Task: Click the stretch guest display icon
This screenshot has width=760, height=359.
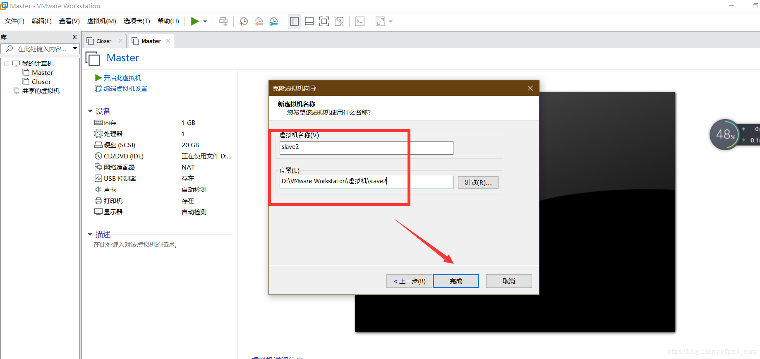Action: [x=380, y=22]
